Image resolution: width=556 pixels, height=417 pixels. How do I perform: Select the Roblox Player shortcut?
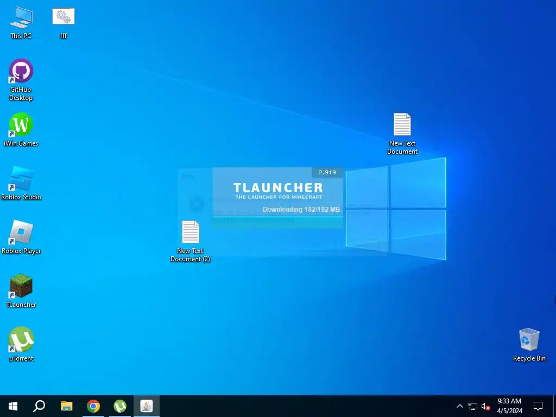pos(21,237)
